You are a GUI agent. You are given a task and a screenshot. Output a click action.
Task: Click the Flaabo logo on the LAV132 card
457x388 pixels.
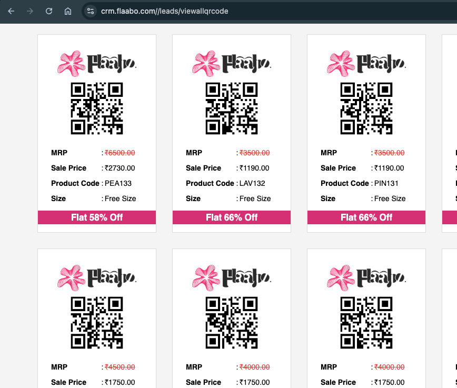pyautogui.click(x=232, y=63)
